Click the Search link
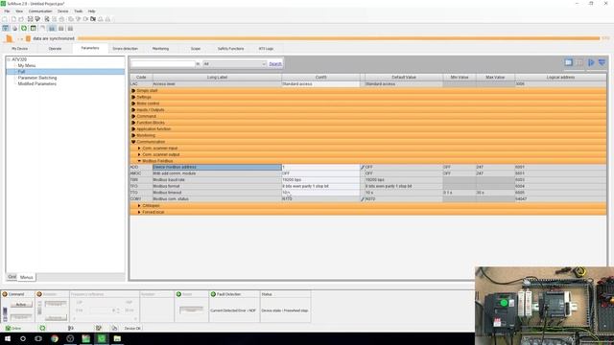 coord(275,64)
